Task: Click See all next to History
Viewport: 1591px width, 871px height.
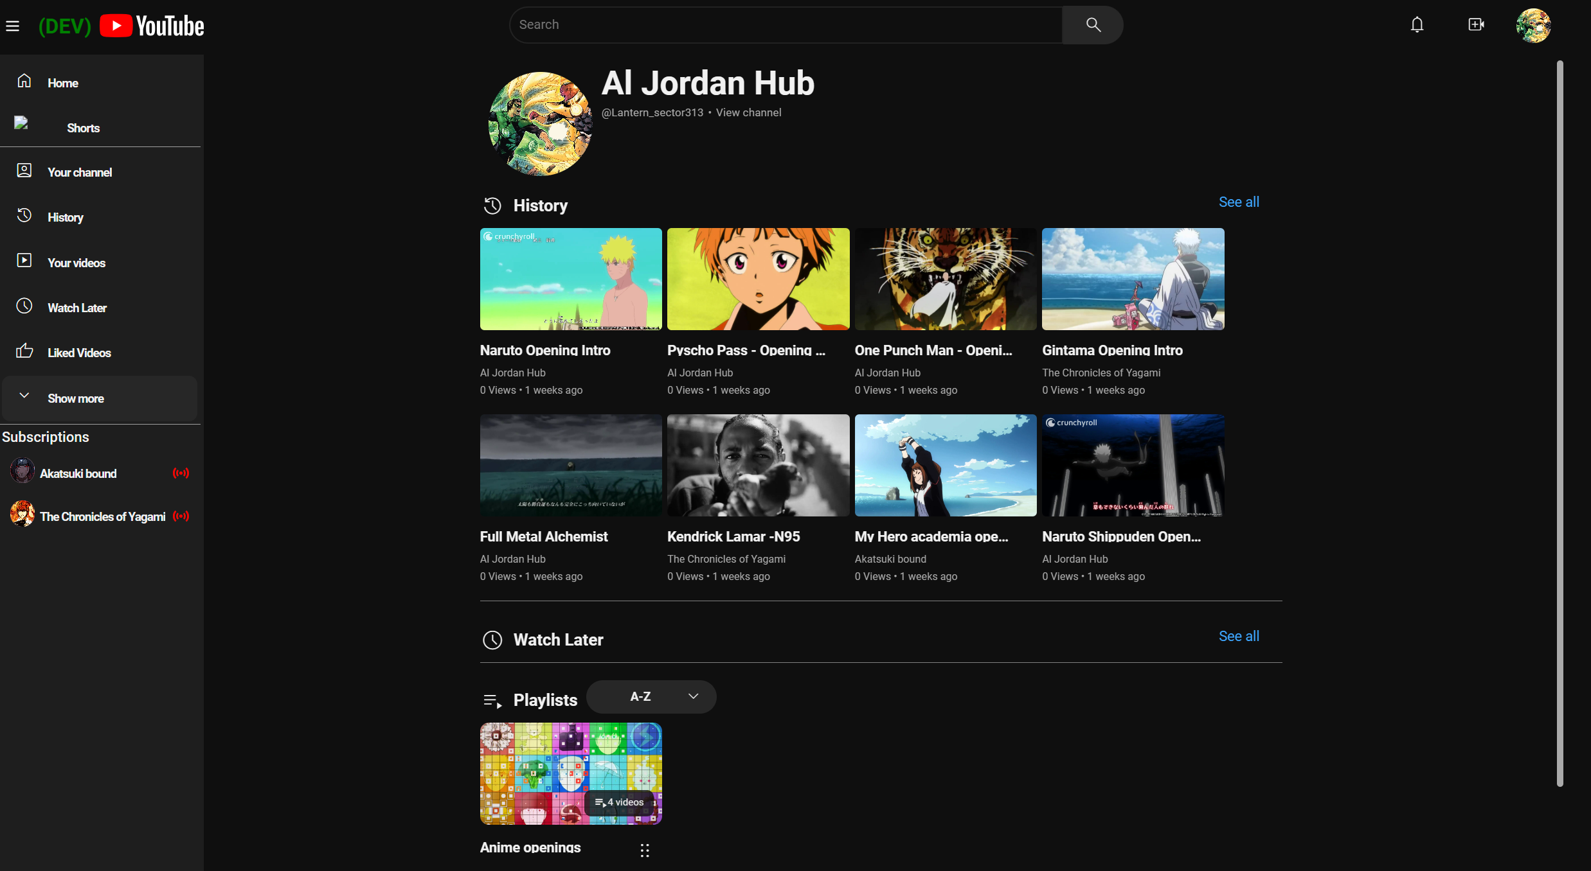Action: pos(1238,202)
